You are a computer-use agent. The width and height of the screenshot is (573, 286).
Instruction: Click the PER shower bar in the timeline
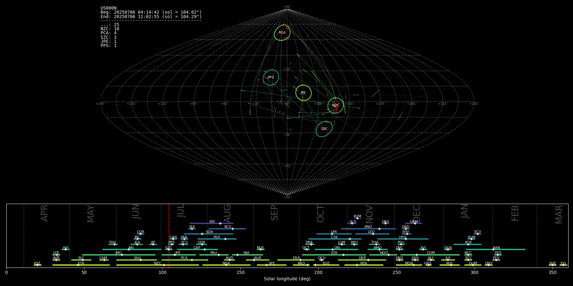[x=217, y=239]
